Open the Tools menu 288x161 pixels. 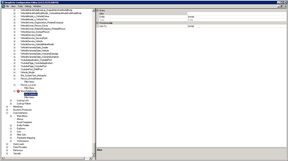(x=20, y=6)
